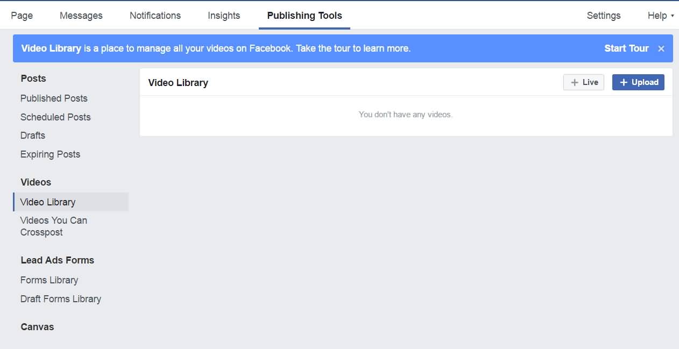The width and height of the screenshot is (679, 349).
Task: Upload a new video
Action: 639,82
